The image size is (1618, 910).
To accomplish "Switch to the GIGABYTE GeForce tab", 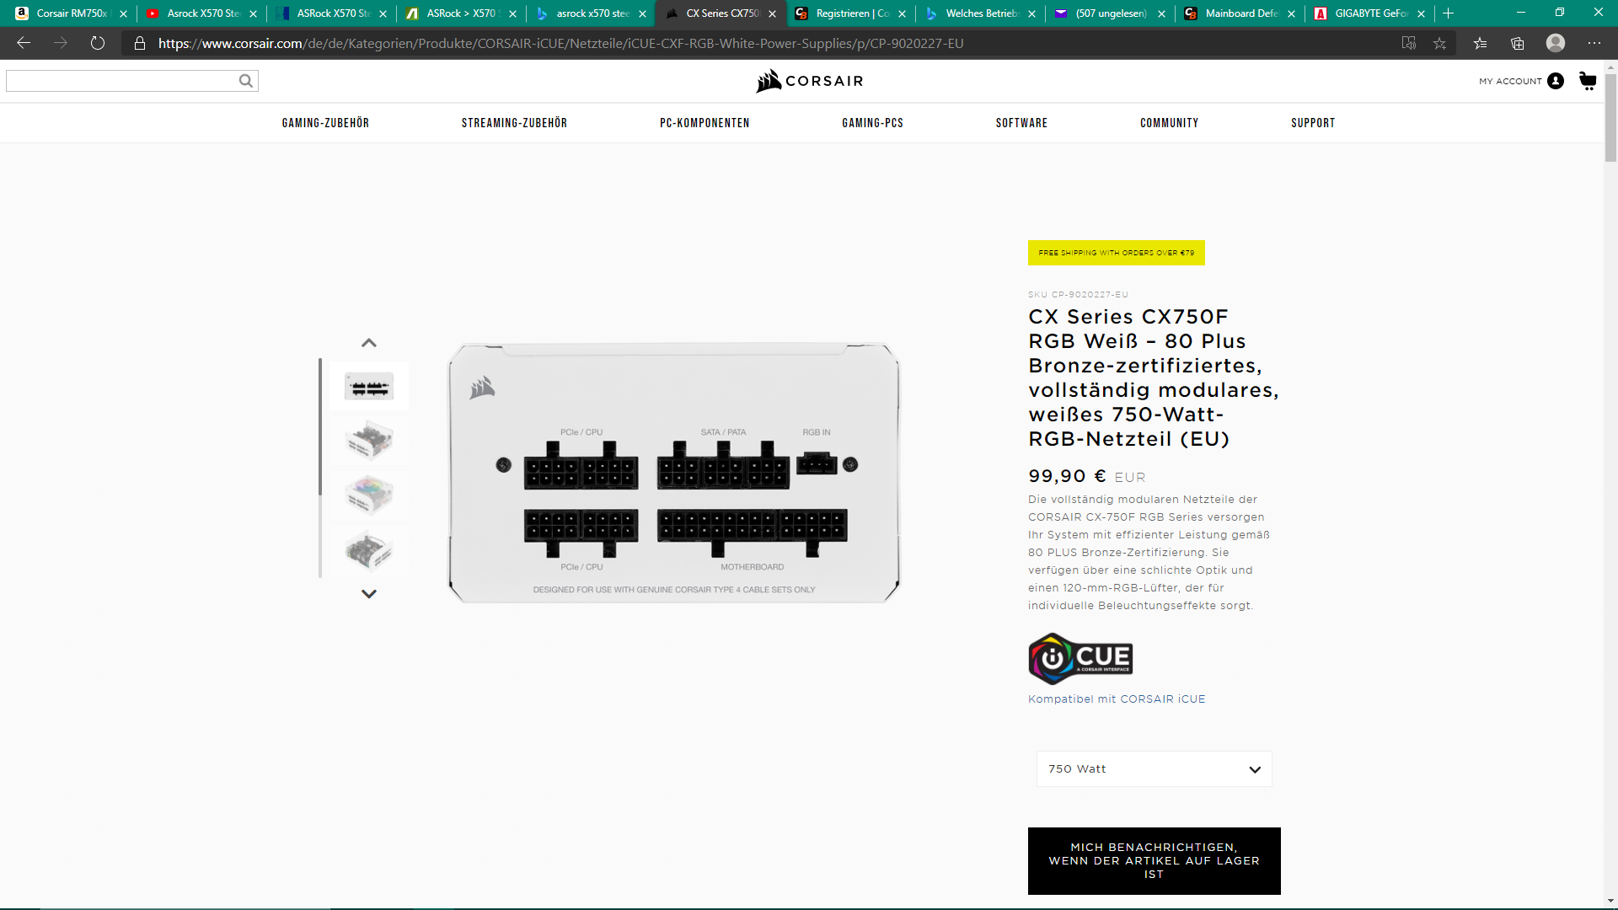I will [1369, 13].
